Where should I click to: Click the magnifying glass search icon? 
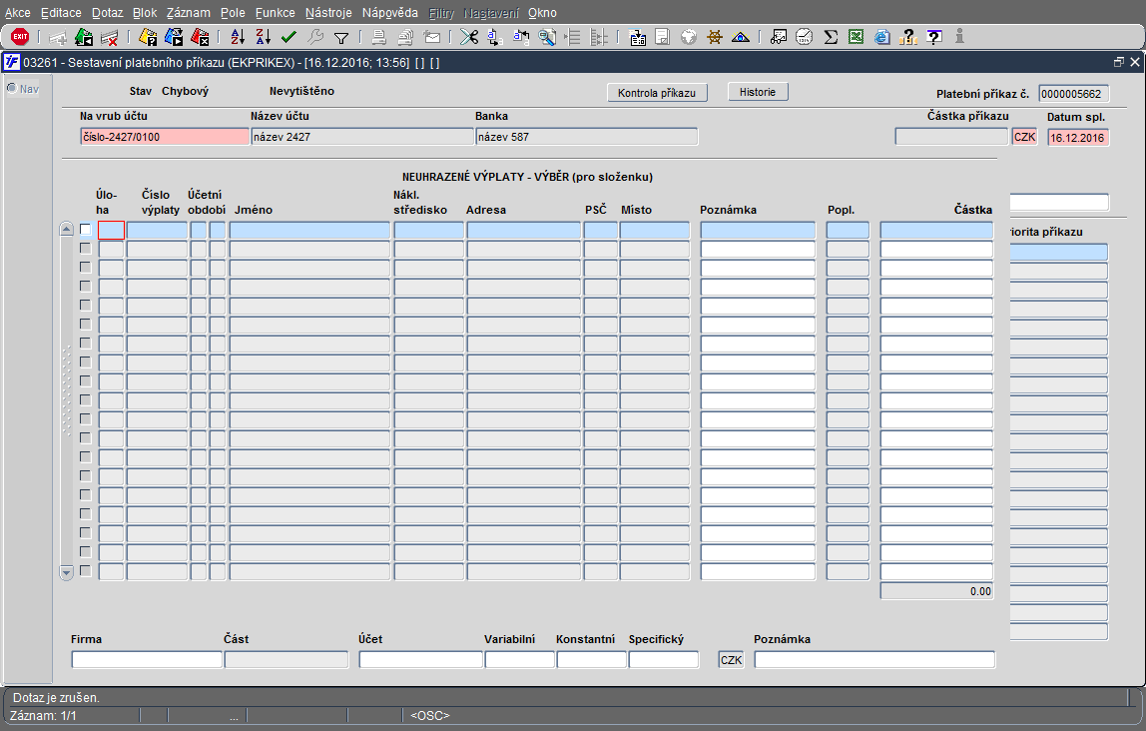[547, 37]
